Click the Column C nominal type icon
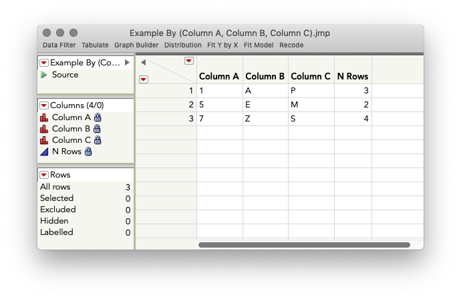This screenshot has height=299, width=461. (x=44, y=140)
